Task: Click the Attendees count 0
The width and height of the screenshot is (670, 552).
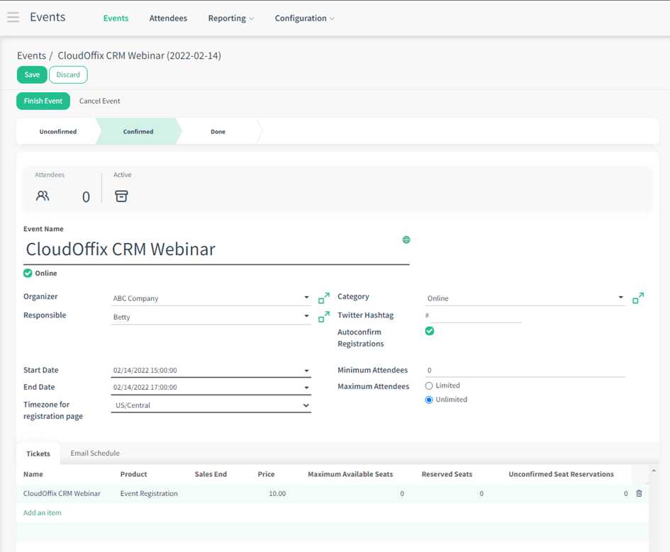Action: coord(86,197)
